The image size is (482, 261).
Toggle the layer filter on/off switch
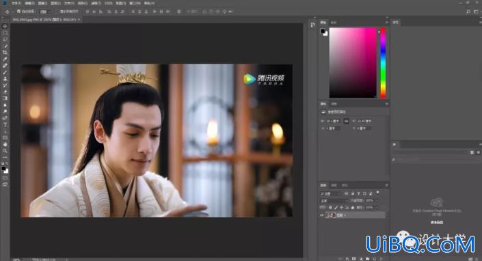tap(378, 193)
